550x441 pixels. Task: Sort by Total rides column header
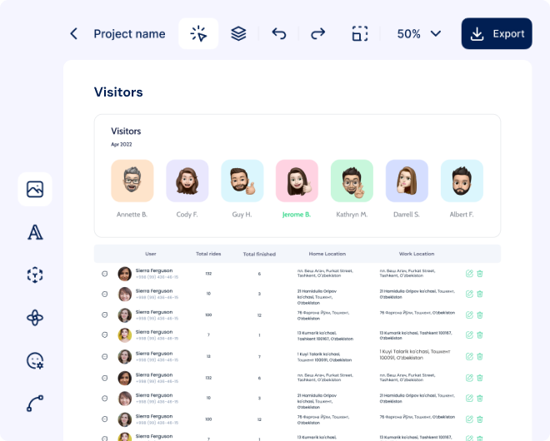(x=207, y=254)
